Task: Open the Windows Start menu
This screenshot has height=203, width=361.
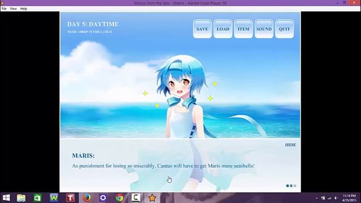Action: pos(6,198)
